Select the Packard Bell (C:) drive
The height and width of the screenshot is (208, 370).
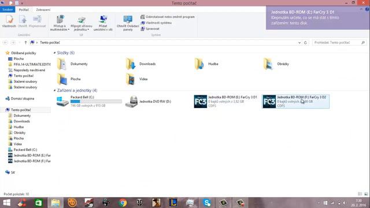(x=89, y=102)
